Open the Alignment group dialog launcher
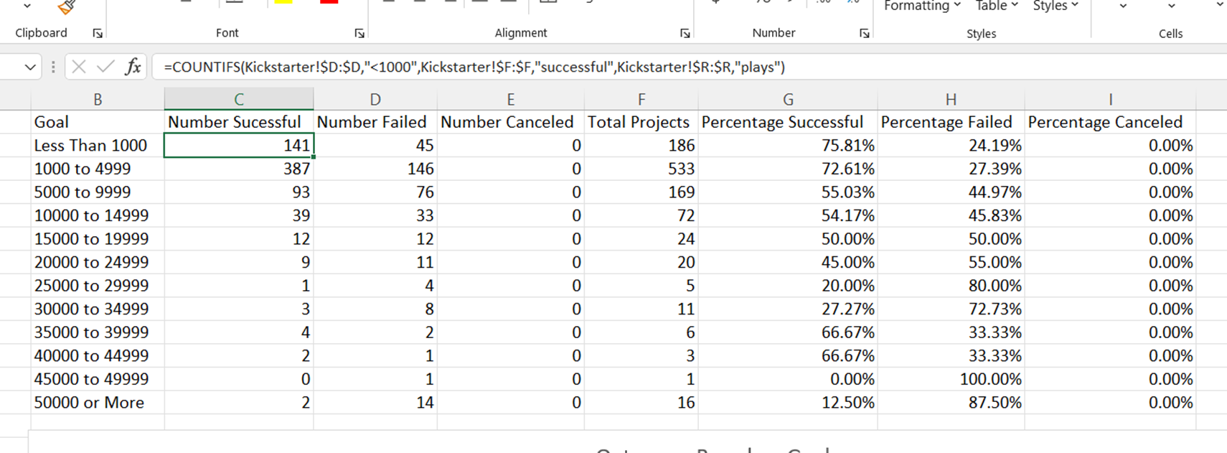Screen dimensions: 1227x453 pyautogui.click(x=685, y=33)
